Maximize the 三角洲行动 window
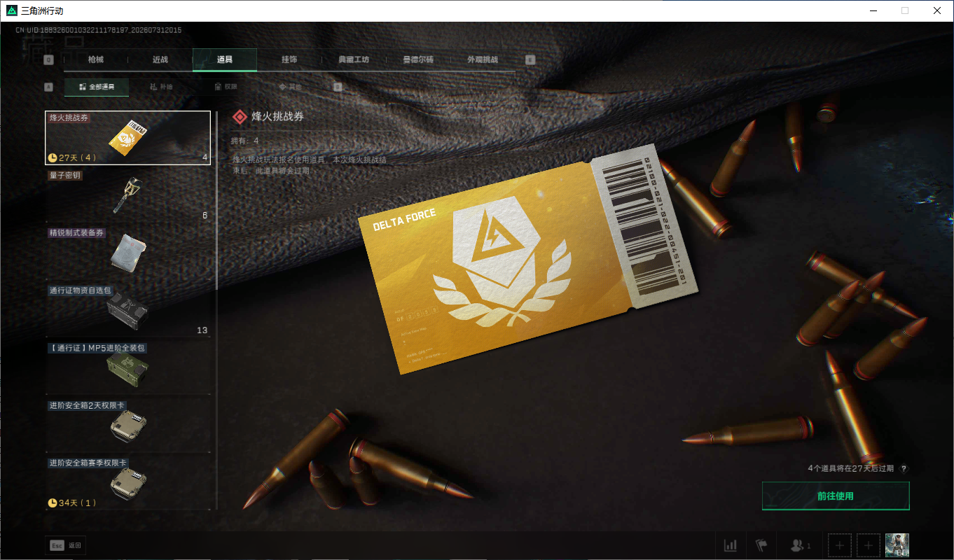Viewport: 954px width, 560px height. [x=905, y=10]
